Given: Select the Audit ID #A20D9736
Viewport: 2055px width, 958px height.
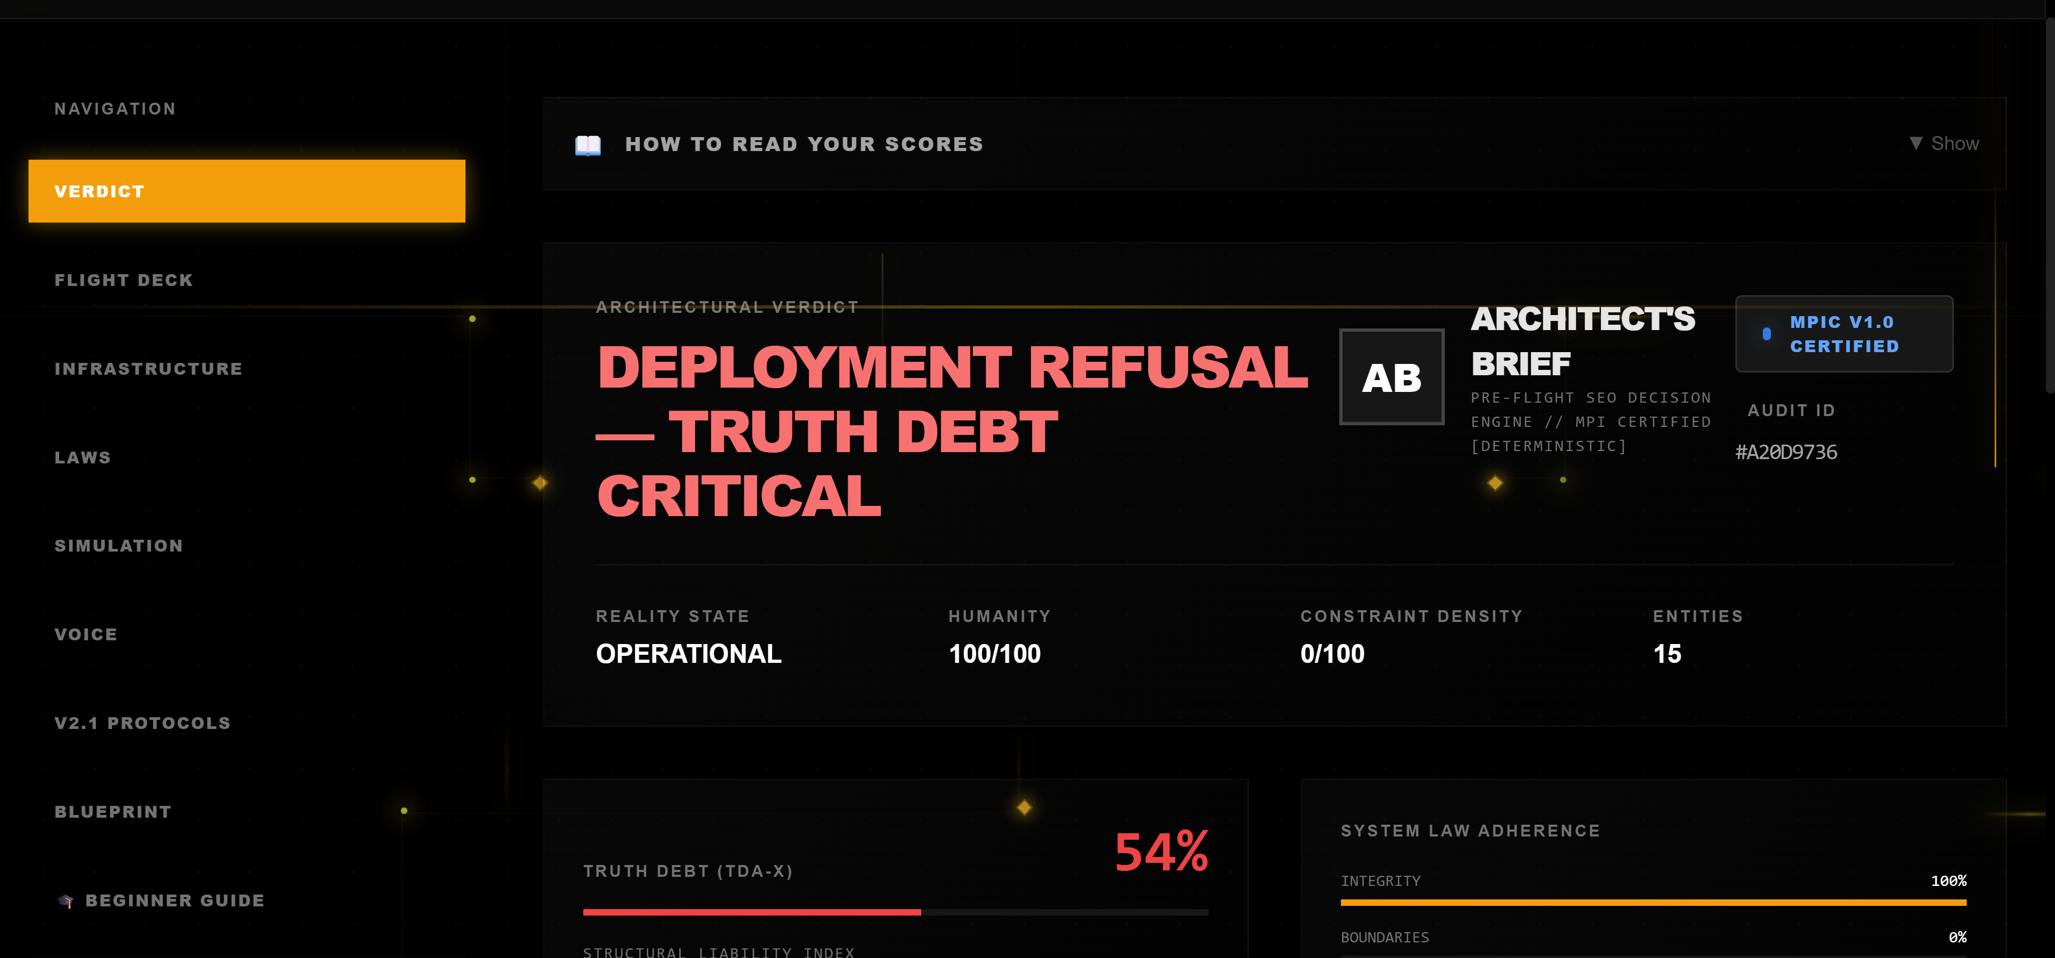Looking at the screenshot, I should pos(1787,452).
